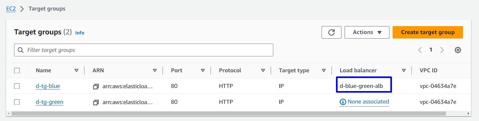The width and height of the screenshot is (479, 121).
Task: Copy ARN of d-tg-blue
Action: pyautogui.click(x=96, y=86)
